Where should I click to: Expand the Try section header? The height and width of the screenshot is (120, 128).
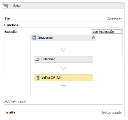7,19
